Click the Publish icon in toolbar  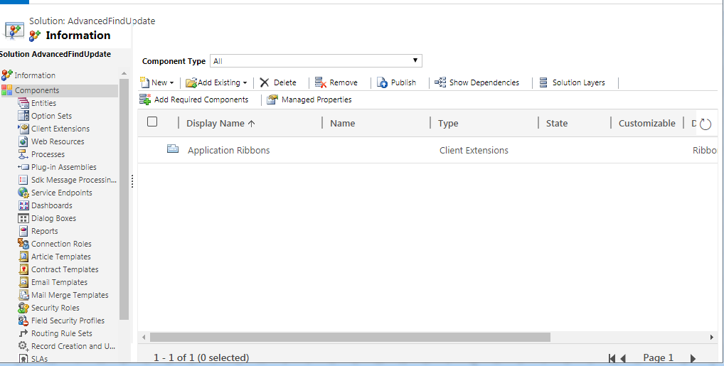tap(382, 82)
